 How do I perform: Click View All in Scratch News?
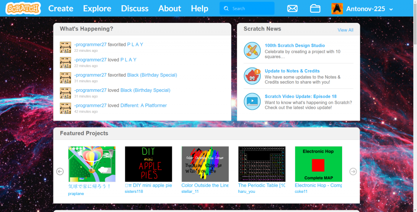point(345,30)
